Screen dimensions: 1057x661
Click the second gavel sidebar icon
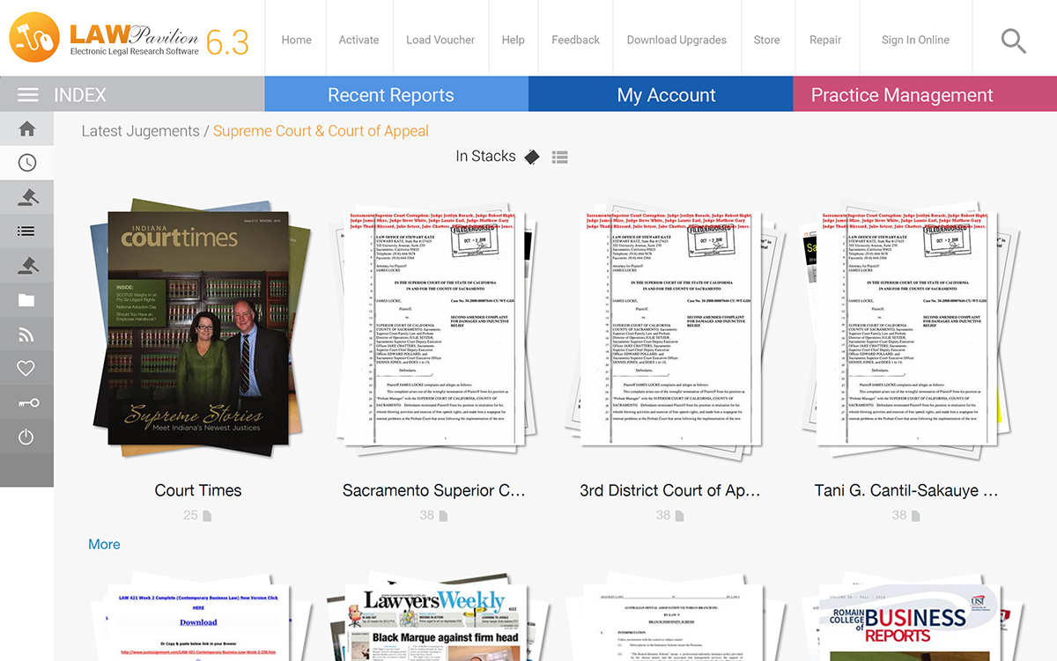[x=26, y=266]
